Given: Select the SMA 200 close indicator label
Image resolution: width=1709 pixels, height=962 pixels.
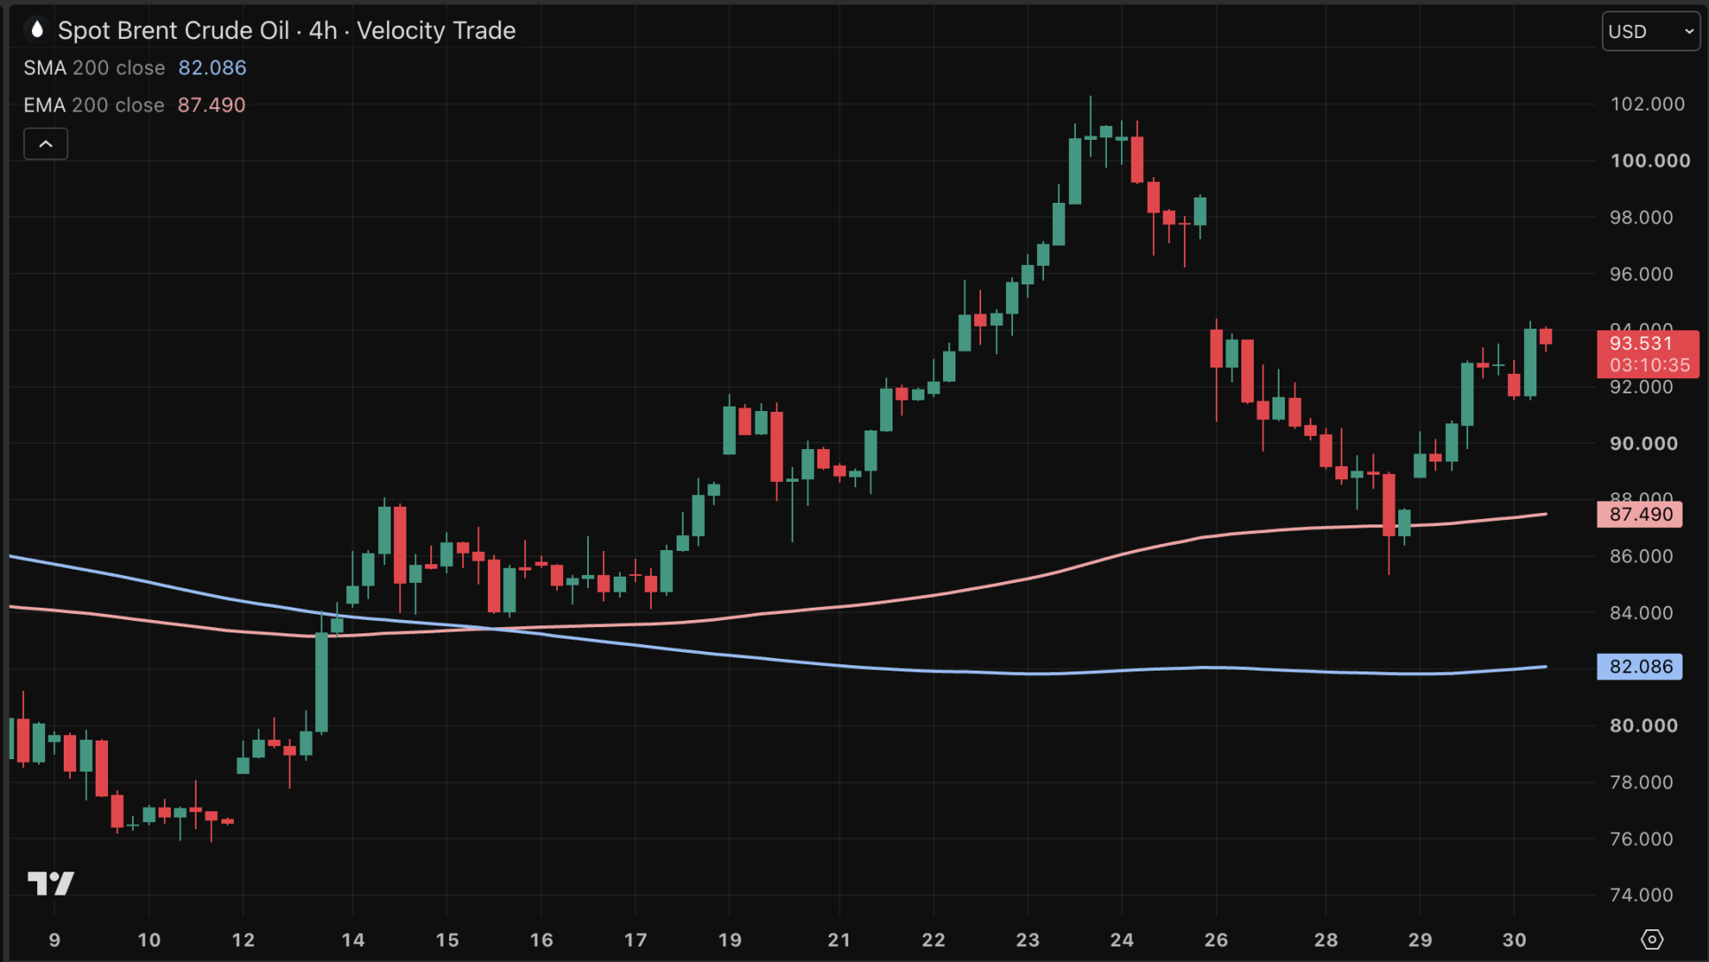Looking at the screenshot, I should pos(94,68).
